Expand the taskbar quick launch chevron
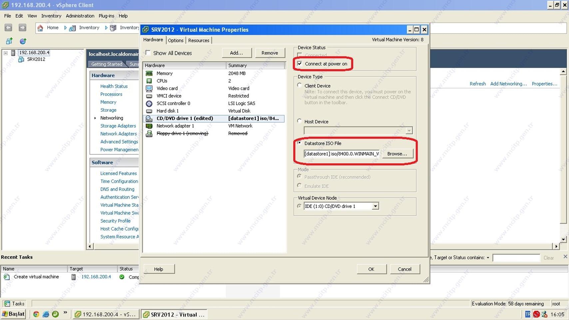Viewport: 569px width, 320px height. (65, 313)
